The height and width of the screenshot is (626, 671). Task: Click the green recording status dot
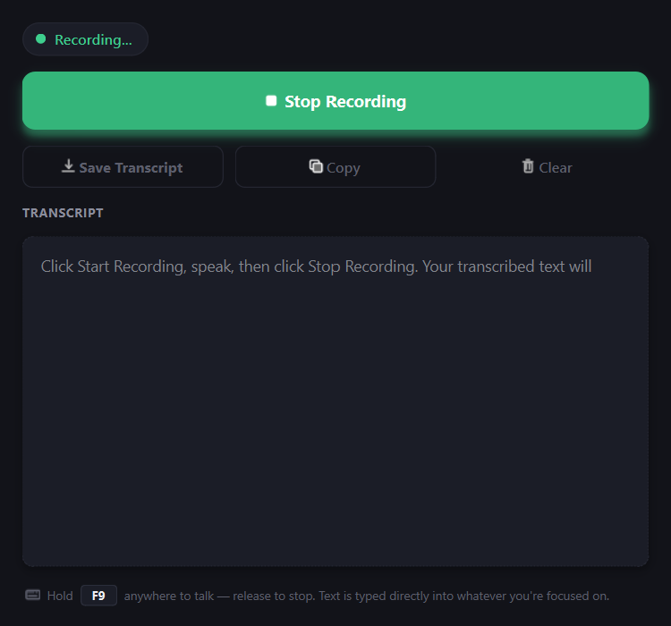(40, 39)
